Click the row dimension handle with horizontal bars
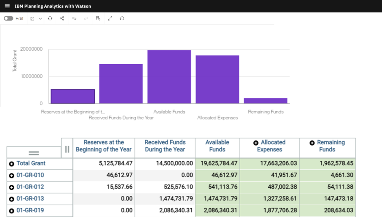 pyautogui.click(x=34, y=153)
